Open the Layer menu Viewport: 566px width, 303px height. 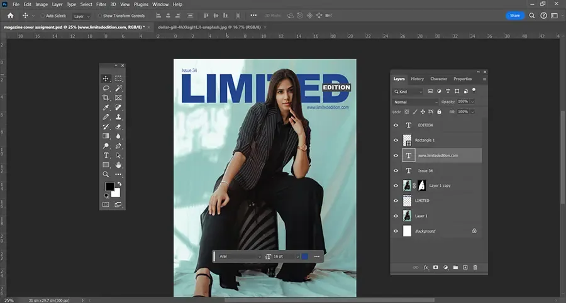[x=57, y=4]
